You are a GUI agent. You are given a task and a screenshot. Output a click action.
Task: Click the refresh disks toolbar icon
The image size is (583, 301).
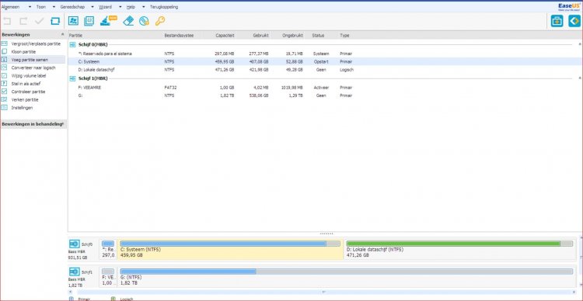coord(55,21)
